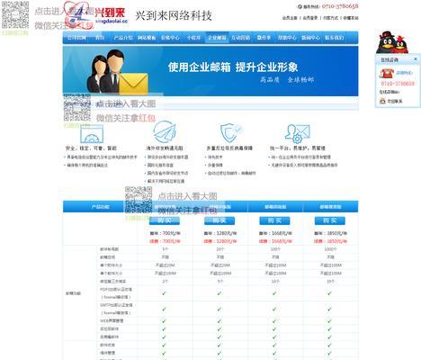Click the 兴到来 xingdaolai.cc logo
This screenshot has height=360, width=421.
tap(96, 15)
